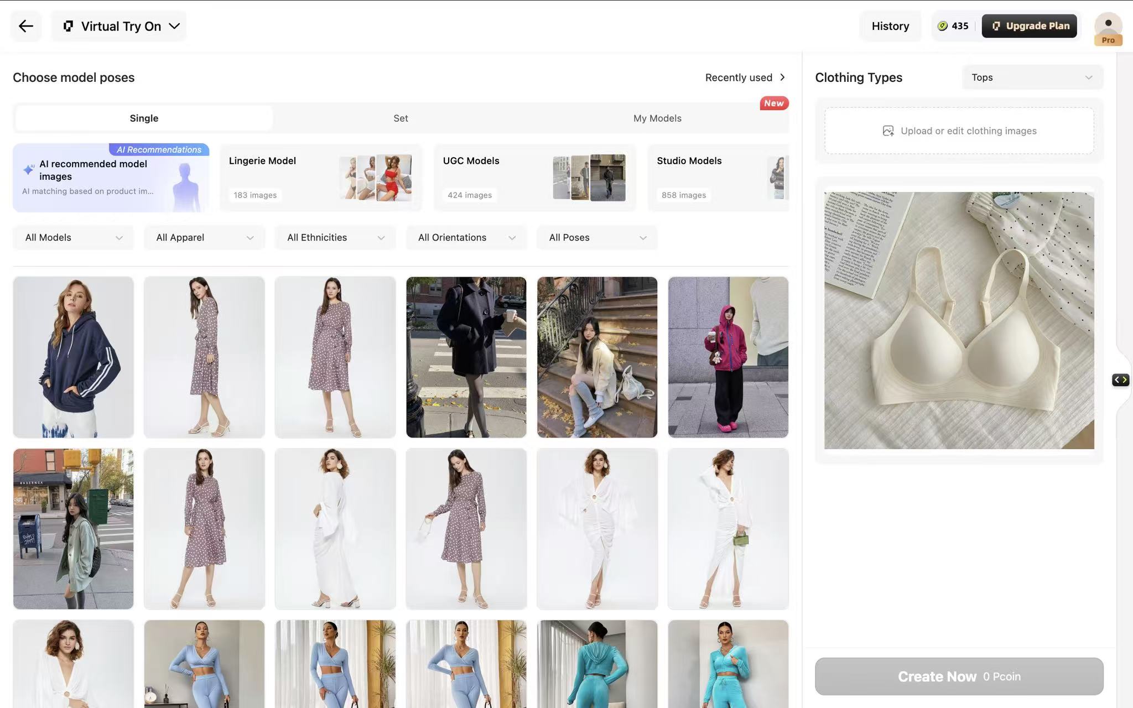This screenshot has height=708, width=1133.
Task: Click the New badge on My Models
Action: [774, 103]
